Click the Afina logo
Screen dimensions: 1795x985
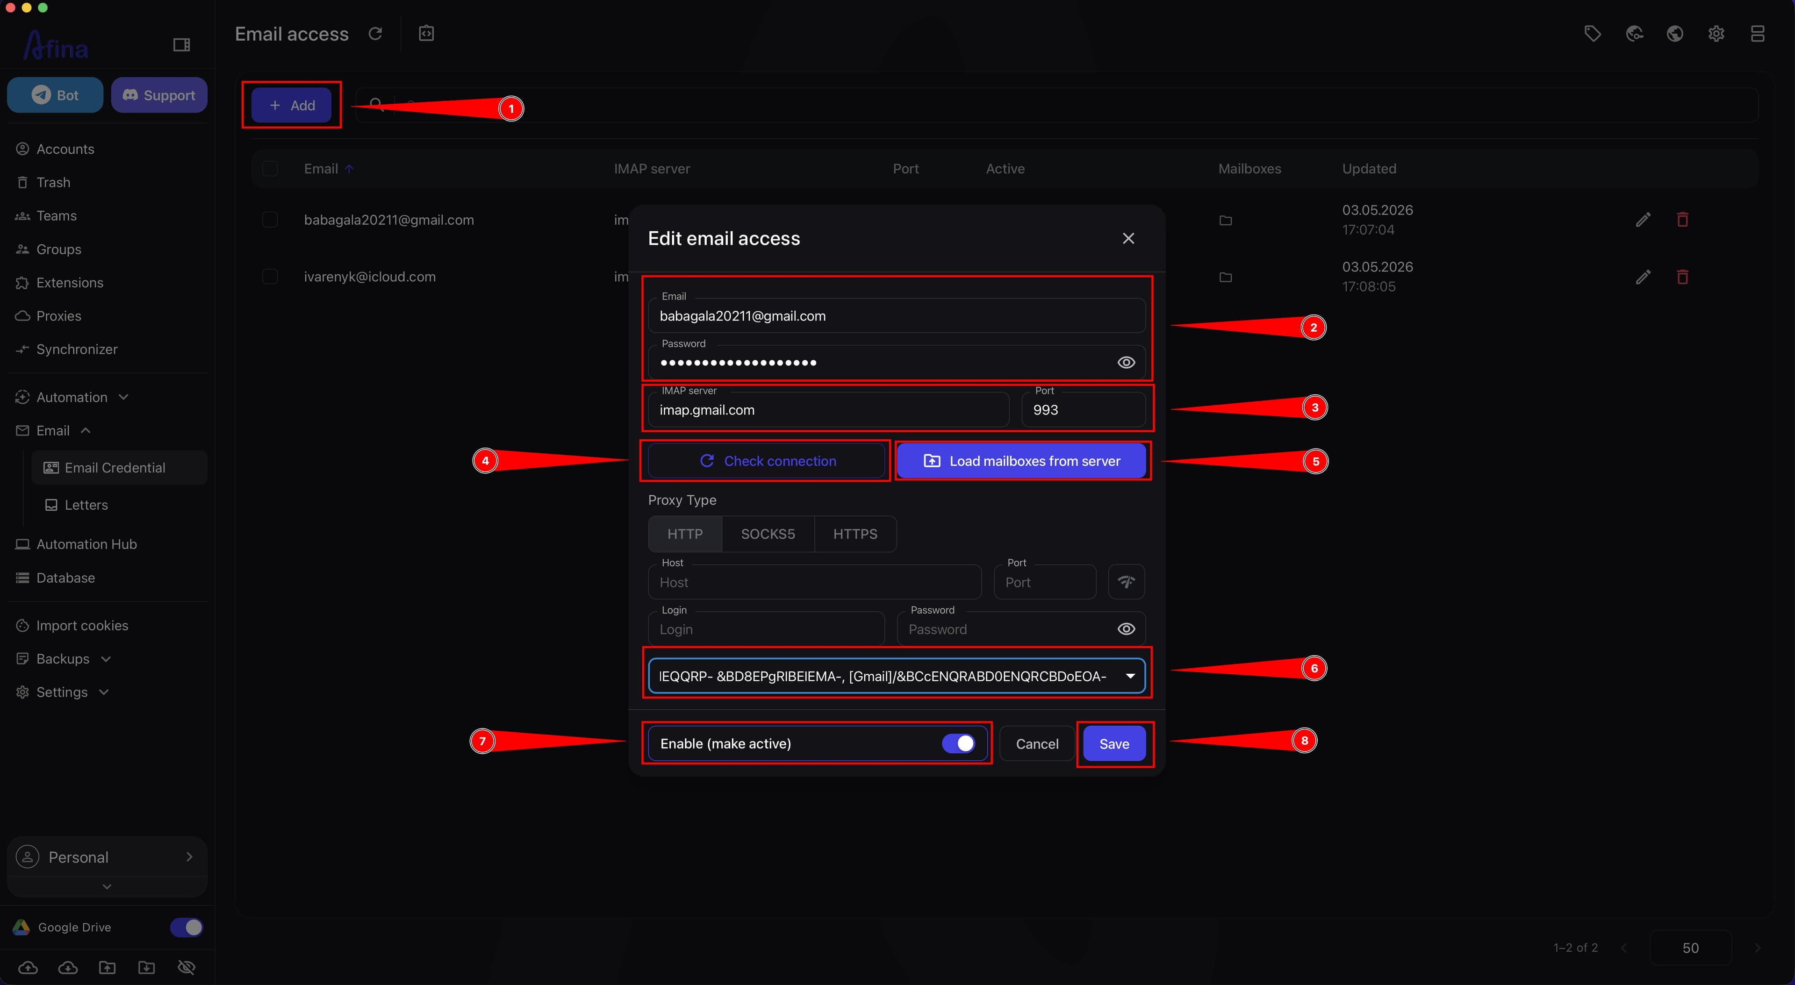coord(56,46)
